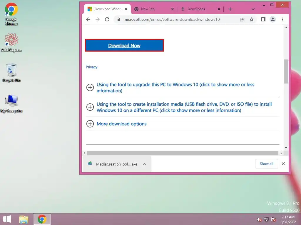Open options chevron for MediaCreationTool download

[x=144, y=164]
